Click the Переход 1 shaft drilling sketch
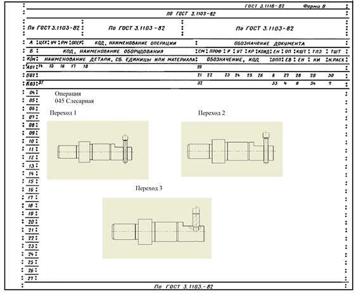This screenshot has width=356, height=294. coord(98,150)
